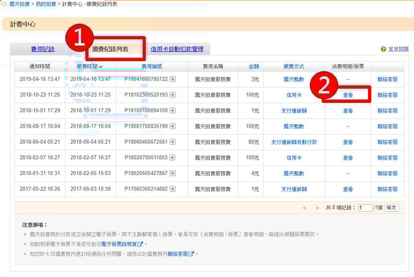Expand plus icon beside P17060300214882
Image resolution: width=414 pixels, height=277 pixels.
pos(172,189)
